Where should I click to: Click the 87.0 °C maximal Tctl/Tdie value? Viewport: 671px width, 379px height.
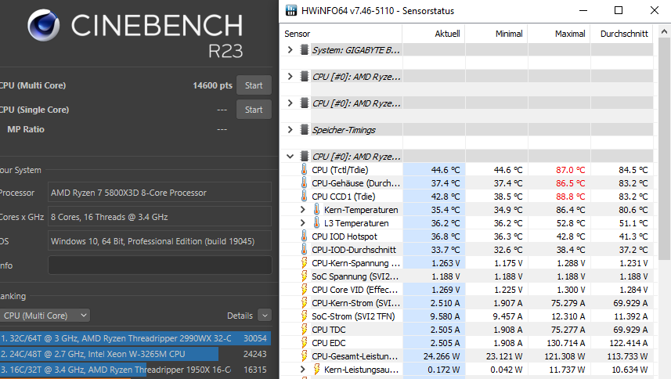[x=571, y=170]
